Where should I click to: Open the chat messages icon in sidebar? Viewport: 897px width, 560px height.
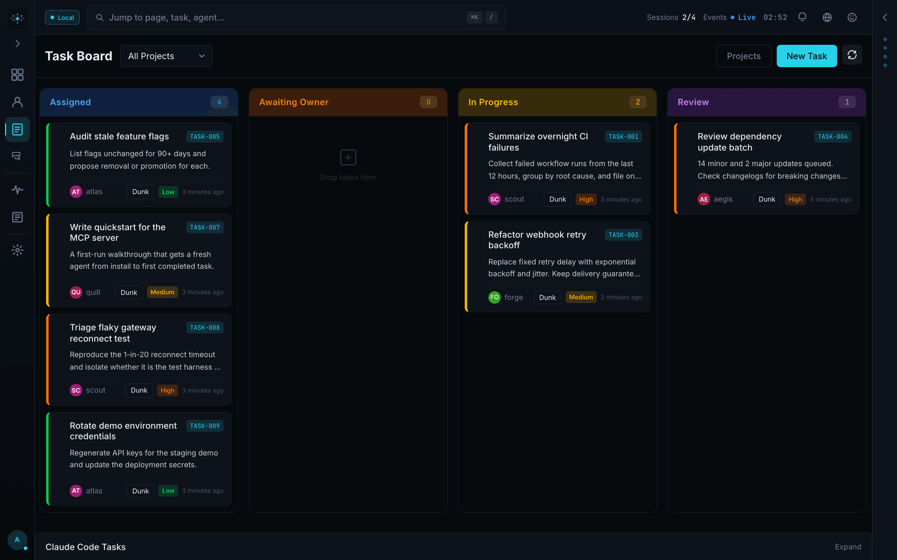point(17,156)
